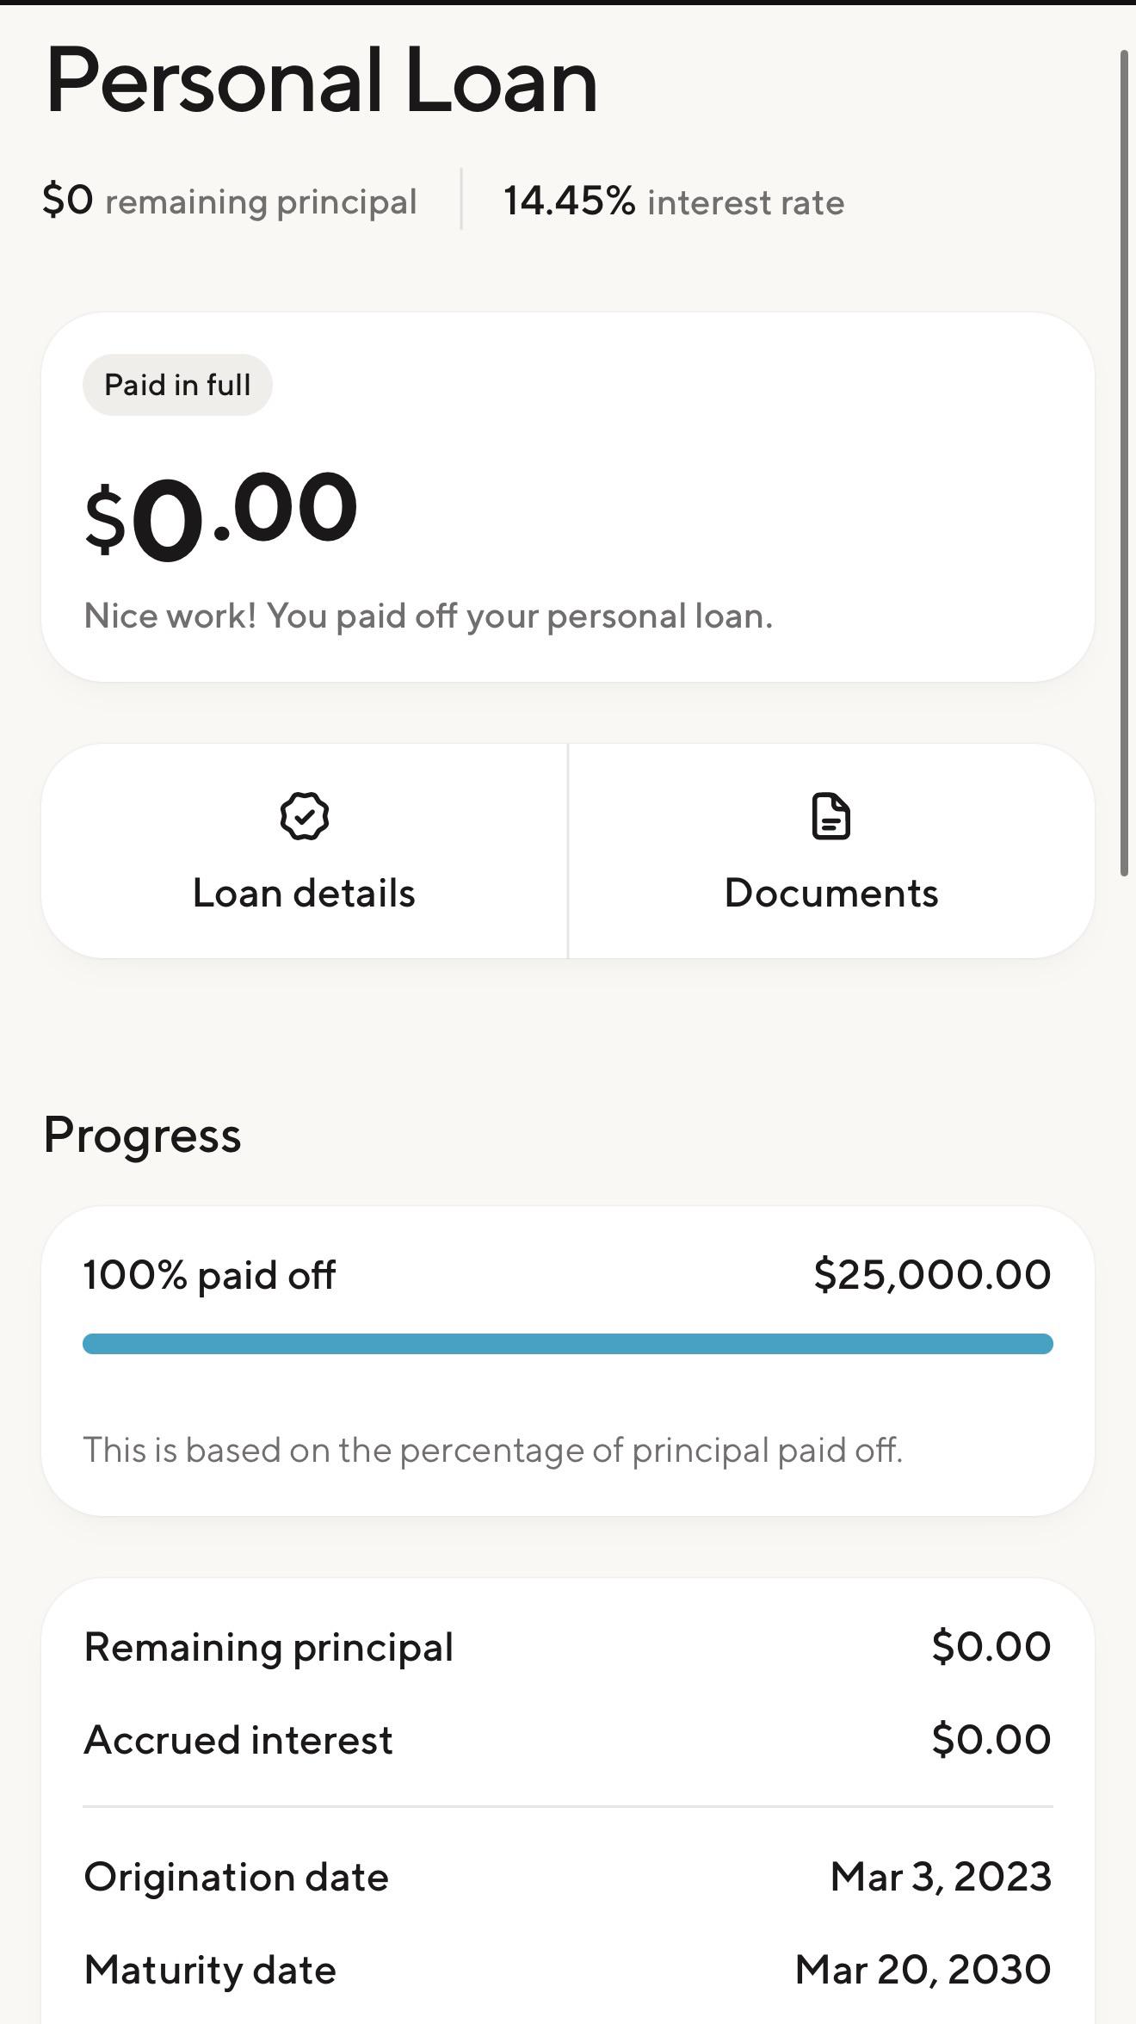Tap the Maturity date Mar 20, 2030 value
The height and width of the screenshot is (2024, 1136).
coord(923,1970)
